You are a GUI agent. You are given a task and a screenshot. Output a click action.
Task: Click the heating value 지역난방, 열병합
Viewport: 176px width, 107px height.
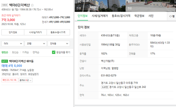(x=110, y=68)
